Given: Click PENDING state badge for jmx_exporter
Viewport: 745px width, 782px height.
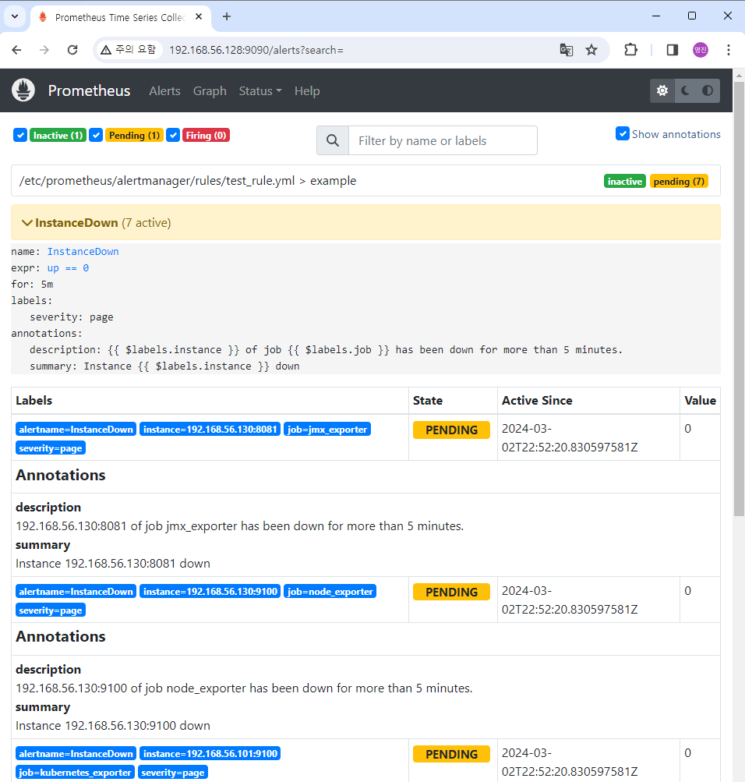Looking at the screenshot, I should [x=451, y=430].
